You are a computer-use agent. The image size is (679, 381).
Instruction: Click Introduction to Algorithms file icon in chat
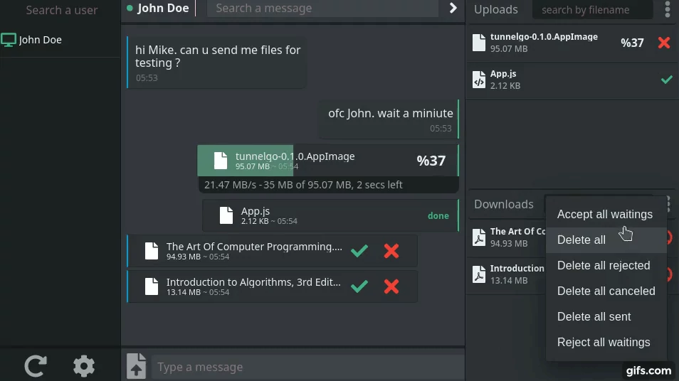coord(152,286)
